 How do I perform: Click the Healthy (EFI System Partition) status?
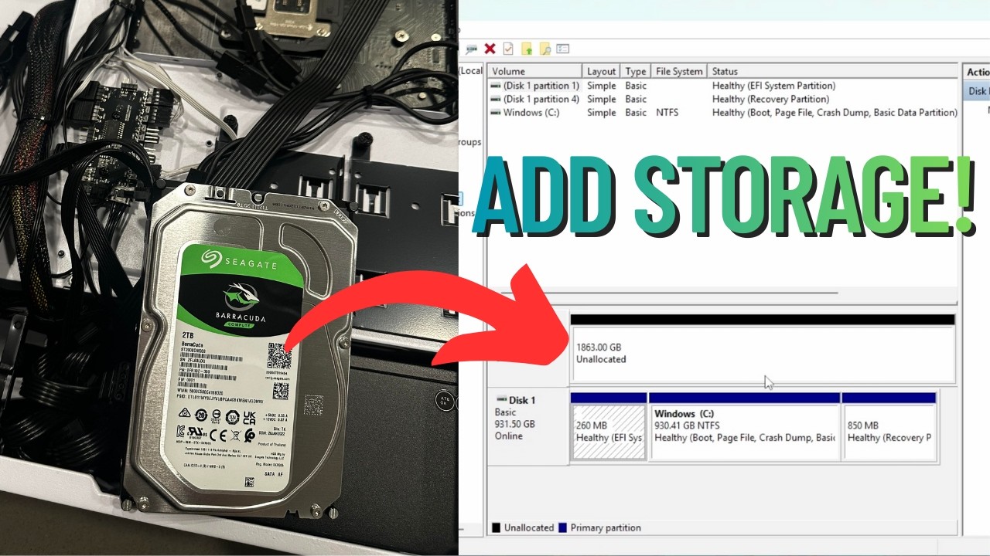click(773, 86)
